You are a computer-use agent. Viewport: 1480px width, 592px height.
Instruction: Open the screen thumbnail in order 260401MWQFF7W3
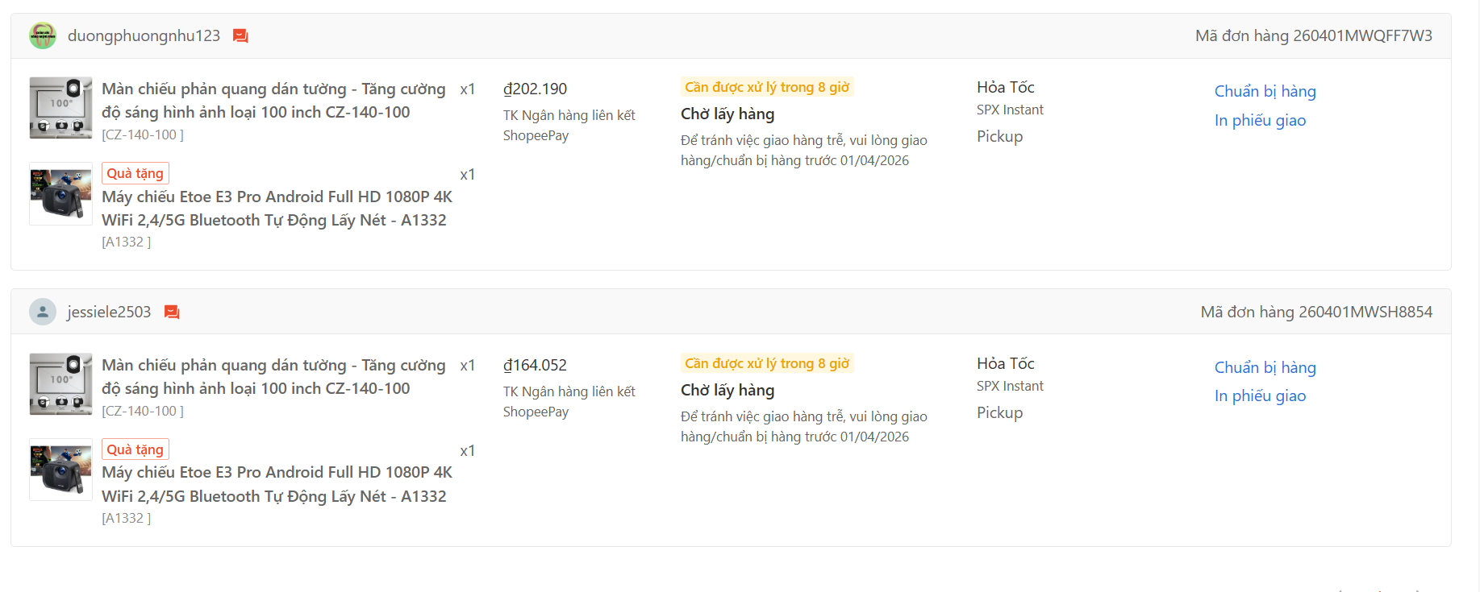point(60,108)
